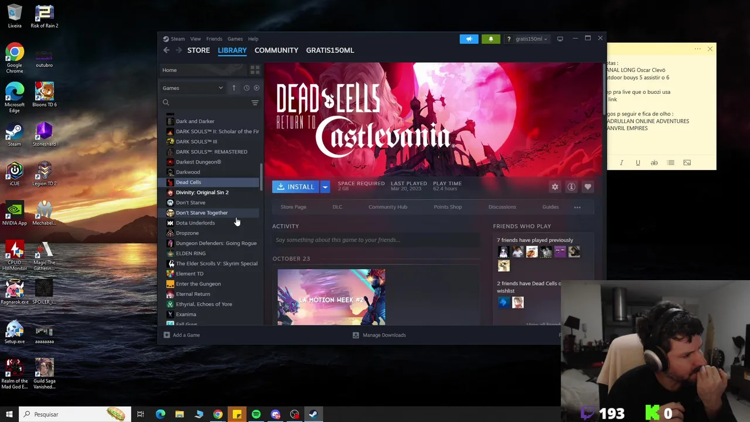Switch to the COMMUNITY tab

(277, 50)
